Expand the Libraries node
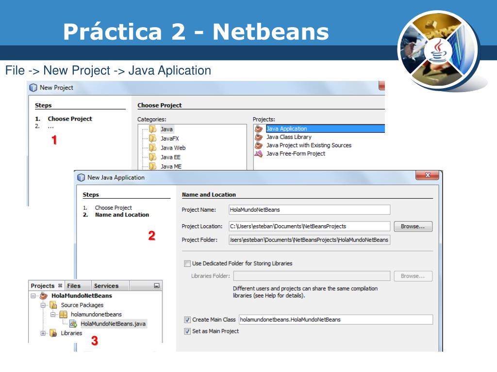This screenshot has width=497, height=372. click(43, 333)
